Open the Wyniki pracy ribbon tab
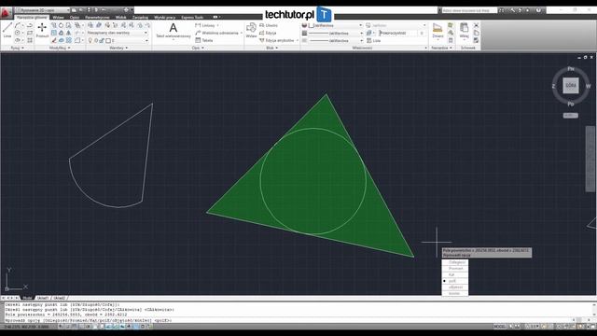 click(x=165, y=17)
